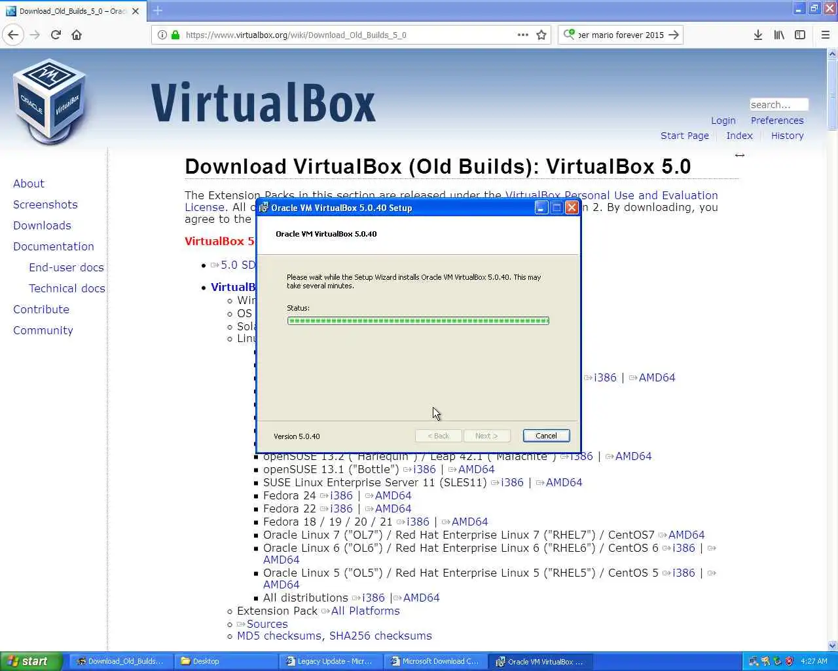Viewport: 838px width, 671px height.
Task: Submit search with the arrow in search box
Action: coord(674,35)
